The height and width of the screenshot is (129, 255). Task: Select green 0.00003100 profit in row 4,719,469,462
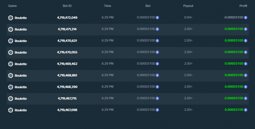click(234, 63)
